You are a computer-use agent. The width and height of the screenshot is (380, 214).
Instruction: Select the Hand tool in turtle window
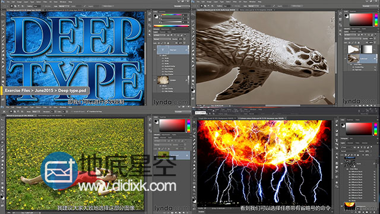click(193, 80)
